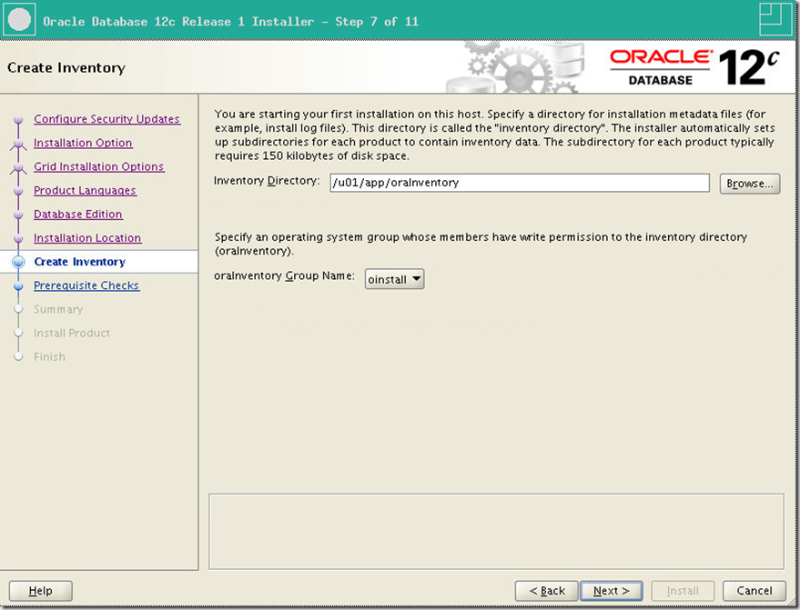The width and height of the screenshot is (800, 610).
Task: Return to Database Edition step
Action: pos(77,214)
